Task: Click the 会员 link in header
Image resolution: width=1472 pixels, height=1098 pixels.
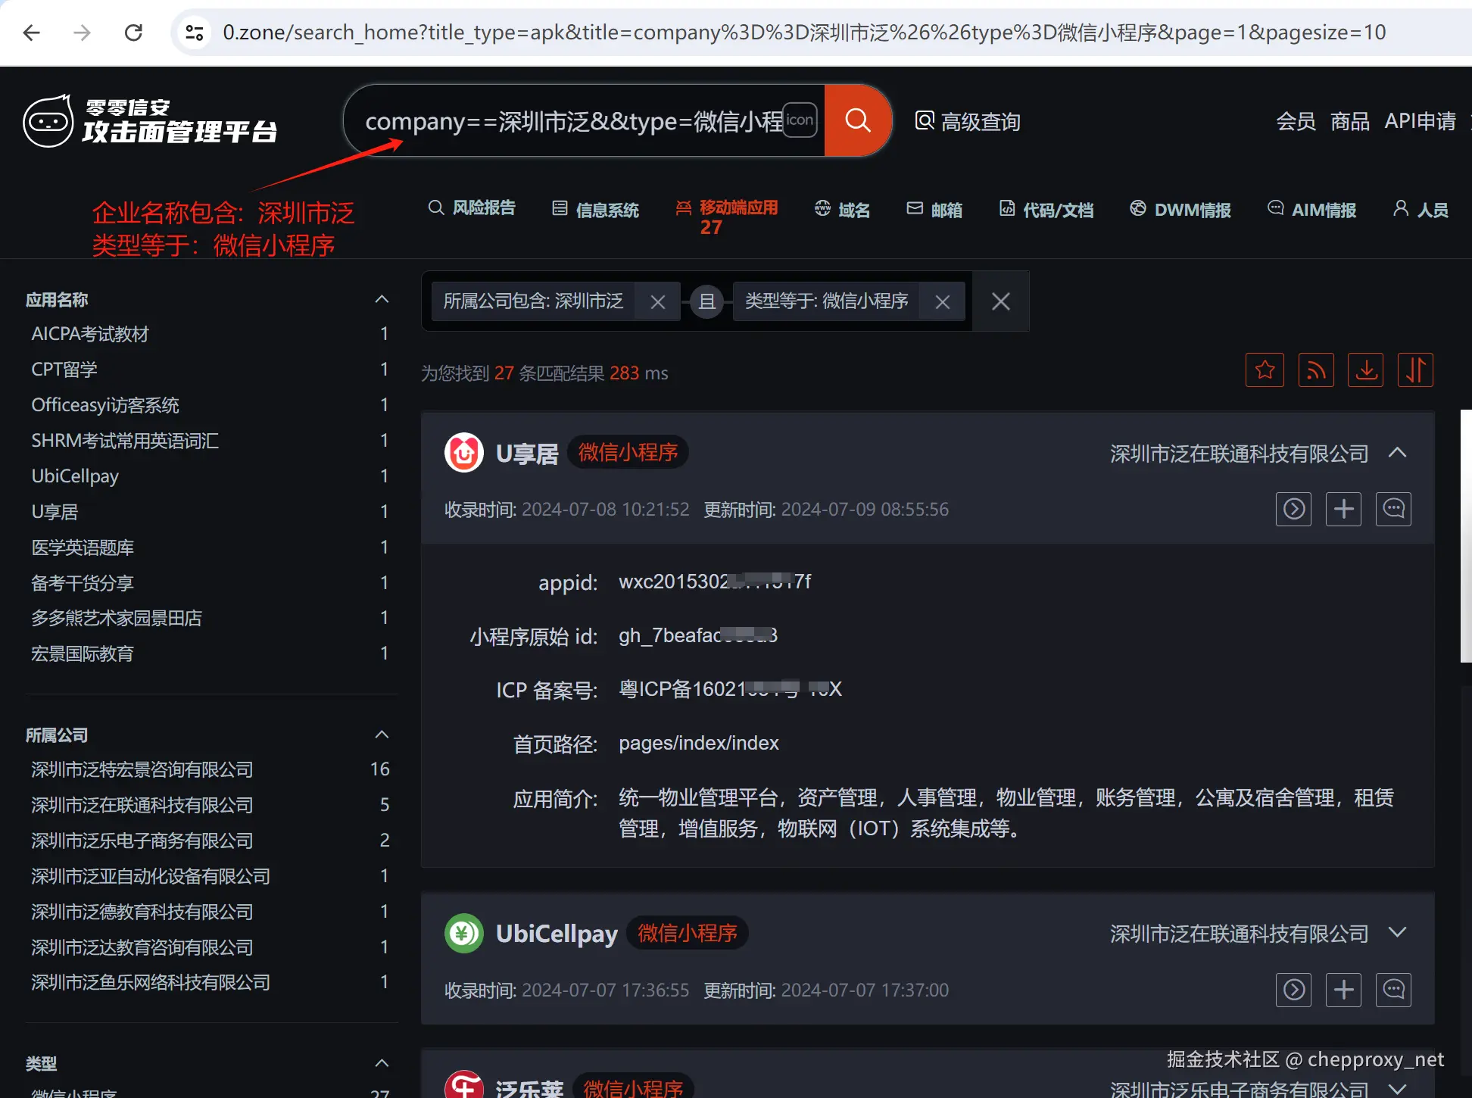Action: click(1296, 121)
